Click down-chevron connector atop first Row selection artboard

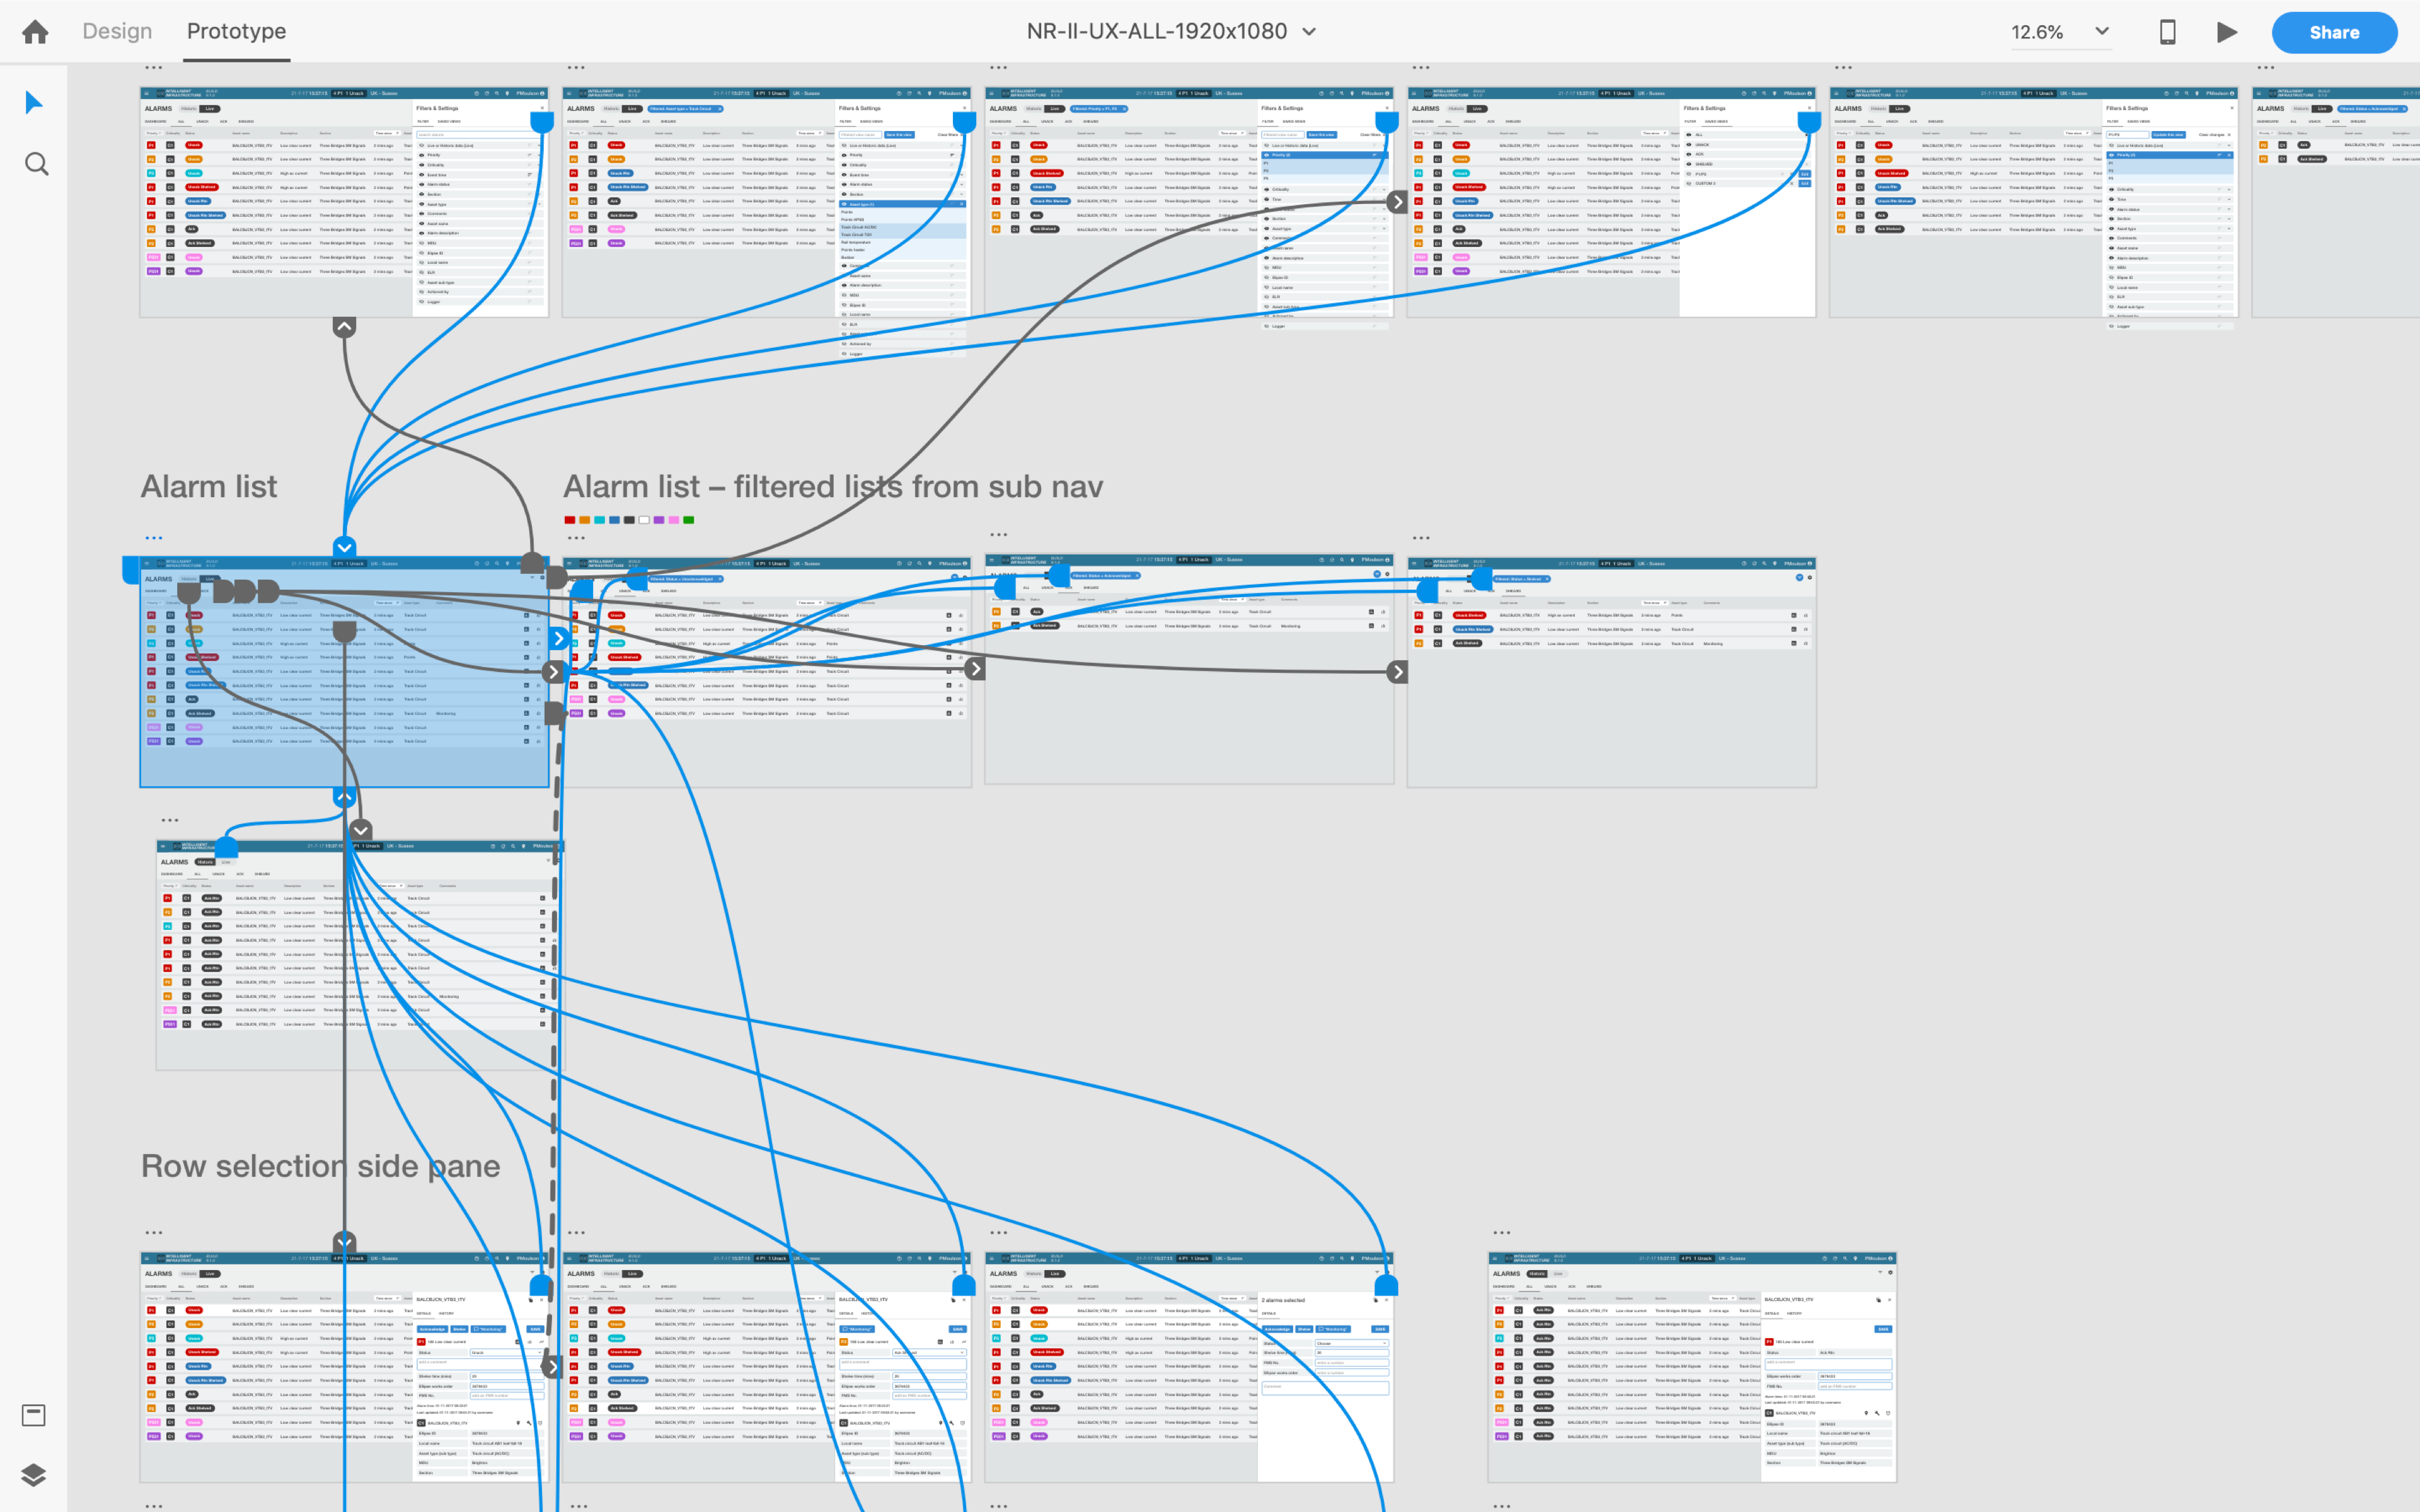click(344, 1242)
